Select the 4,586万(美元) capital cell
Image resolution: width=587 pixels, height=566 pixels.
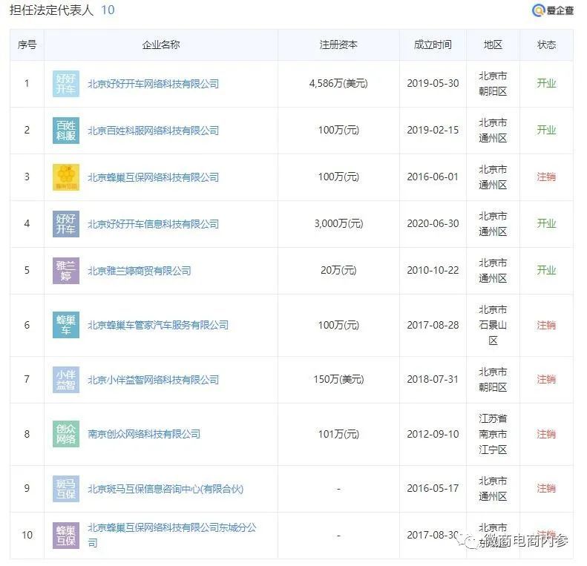click(338, 83)
